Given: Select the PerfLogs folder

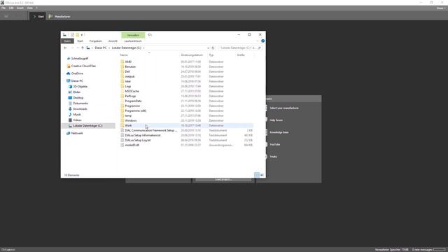Looking at the screenshot, I should pos(130,96).
